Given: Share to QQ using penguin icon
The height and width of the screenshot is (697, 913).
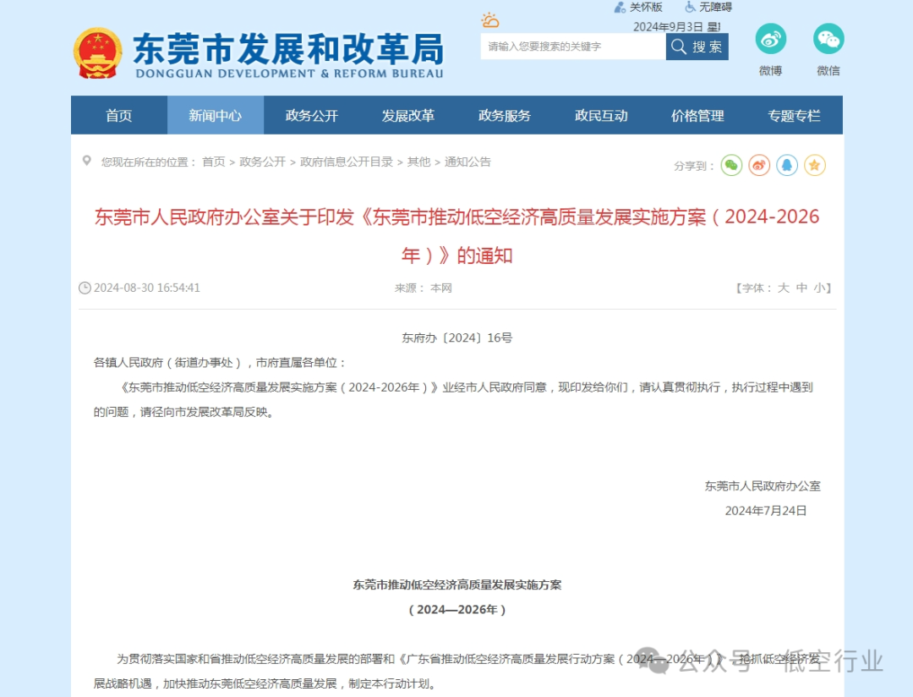Looking at the screenshot, I should pos(787,165).
